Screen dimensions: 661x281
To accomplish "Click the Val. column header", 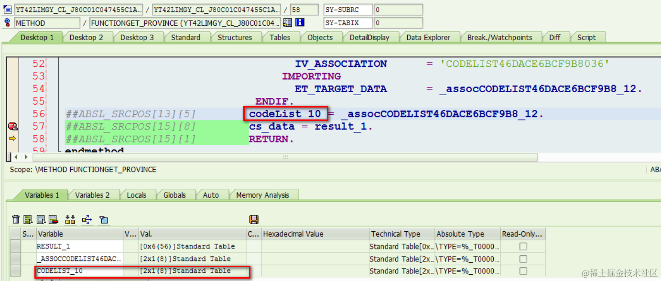I will point(192,234).
